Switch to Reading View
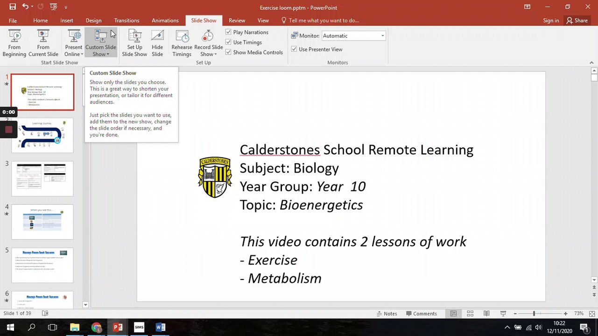The width and height of the screenshot is (598, 336). (486, 314)
